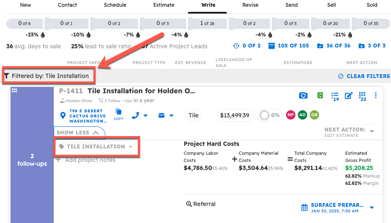Open the Next Action dropdown
This screenshot has height=223, width=391.
[372, 131]
